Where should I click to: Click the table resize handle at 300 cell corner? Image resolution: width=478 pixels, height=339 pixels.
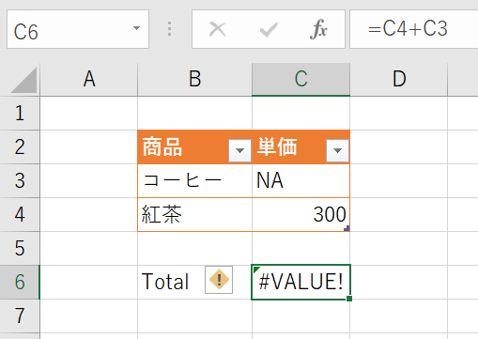point(347,228)
